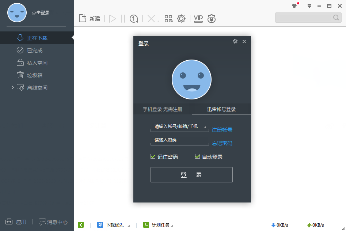The image size is (346, 231).
Task: Click the VIP icon in the toolbar
Action: [x=198, y=18]
